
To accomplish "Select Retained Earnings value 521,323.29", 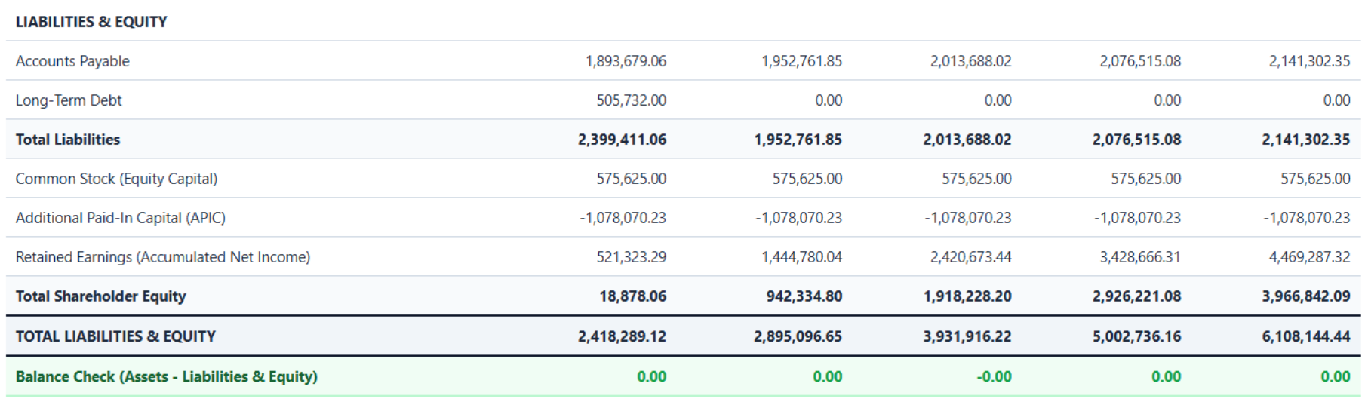I will tap(632, 257).
